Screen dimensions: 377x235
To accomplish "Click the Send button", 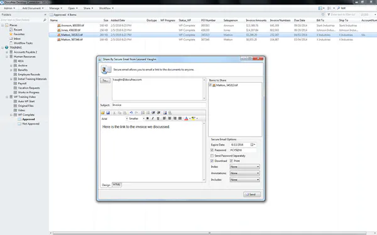I will point(252,194).
